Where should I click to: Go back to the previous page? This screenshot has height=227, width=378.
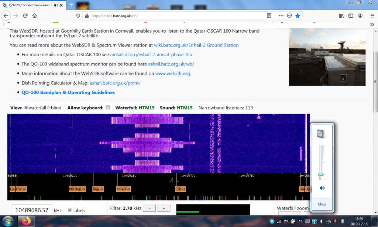coord(6,16)
